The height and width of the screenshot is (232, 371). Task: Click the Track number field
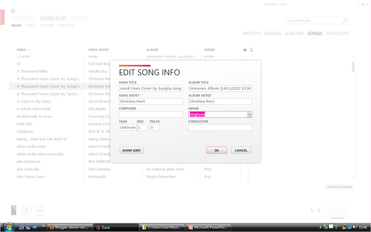click(155, 128)
